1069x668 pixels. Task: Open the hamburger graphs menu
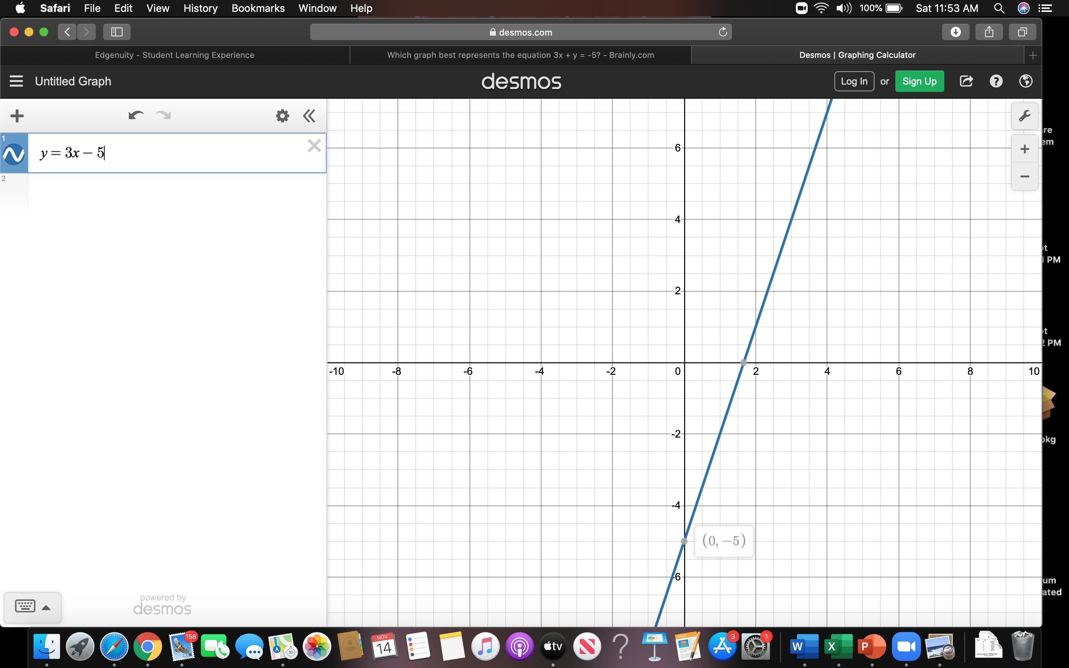point(16,81)
